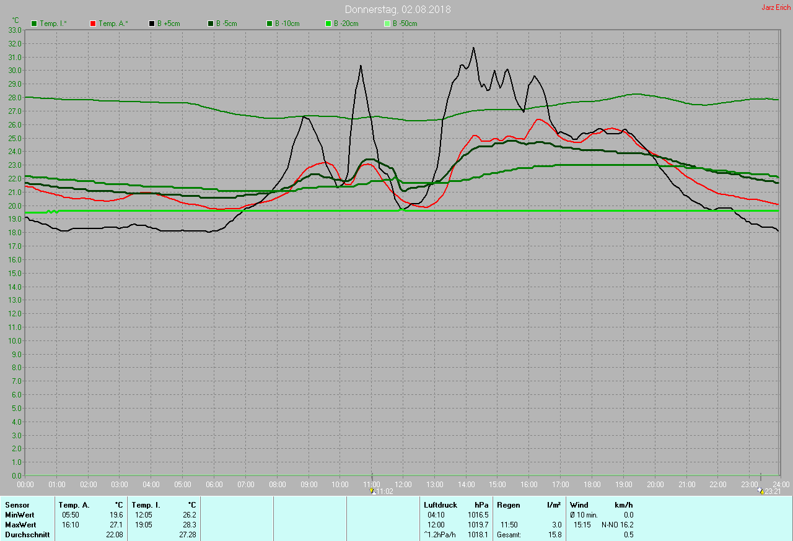This screenshot has width=793, height=541.
Task: Click the moon marker icon at 23:21
Action: (x=760, y=491)
